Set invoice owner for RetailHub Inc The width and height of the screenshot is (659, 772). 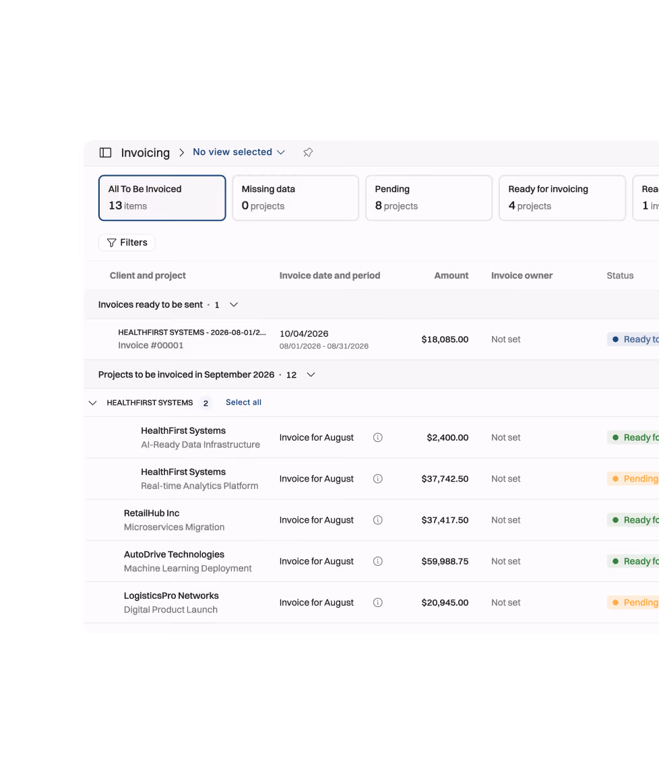[506, 521]
